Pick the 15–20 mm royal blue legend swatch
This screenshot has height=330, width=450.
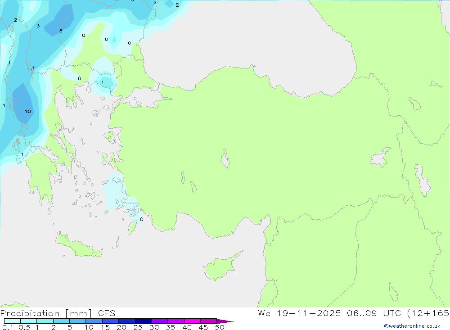110,321
